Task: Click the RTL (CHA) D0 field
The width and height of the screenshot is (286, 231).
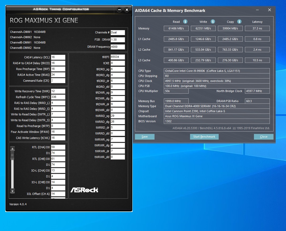Action: (x=58, y=147)
